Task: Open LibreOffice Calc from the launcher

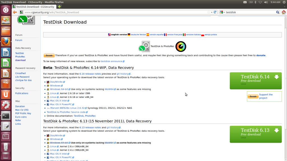Action: (x=6, y=63)
